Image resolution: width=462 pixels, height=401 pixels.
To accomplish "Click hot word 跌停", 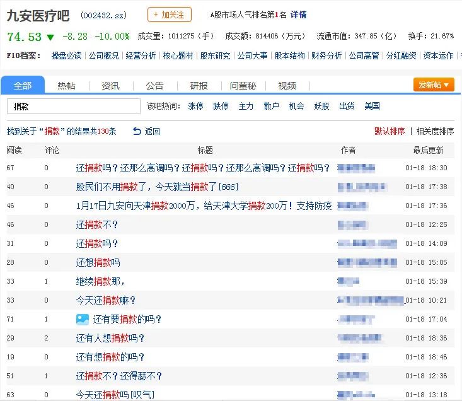I will (x=221, y=106).
